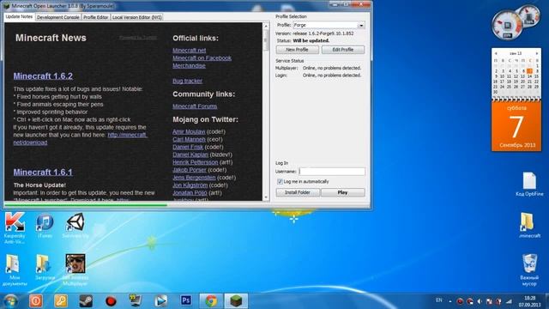
Task: Go to previous month in calendar gadget
Action: coord(496,53)
